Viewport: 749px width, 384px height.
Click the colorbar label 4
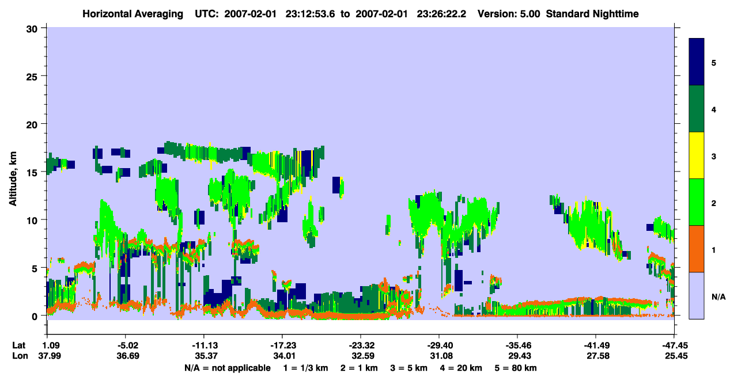[x=714, y=109]
